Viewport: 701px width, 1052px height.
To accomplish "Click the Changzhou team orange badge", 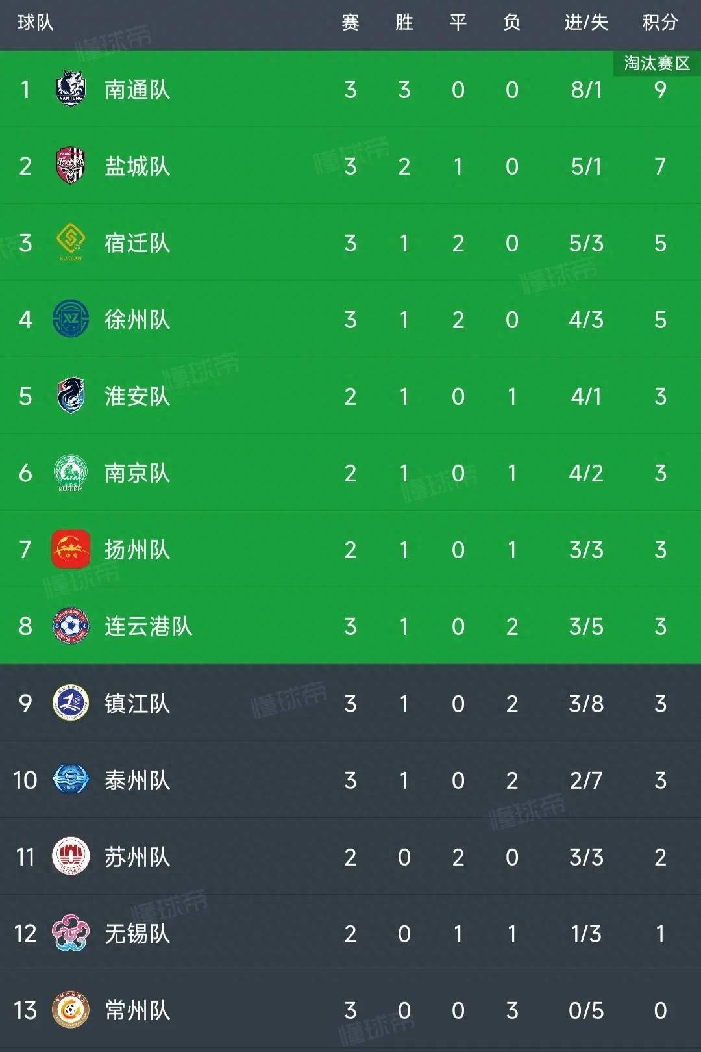I will (71, 1010).
